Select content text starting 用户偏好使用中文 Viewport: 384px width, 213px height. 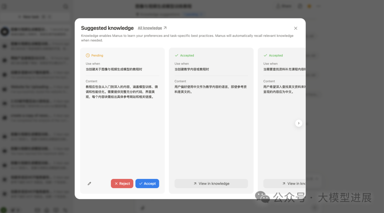pos(210,89)
